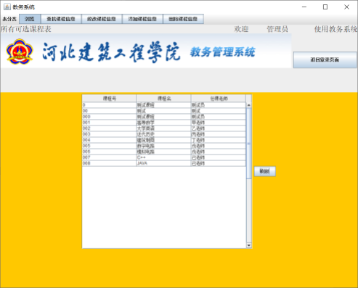Minimize the 教务系统 window
This screenshot has height=288, width=358.
304,7
